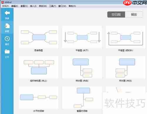Open the 查看(V) menu
This screenshot has height=114, width=147.
coord(24,6)
